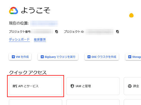
Task: Open the IAM と管理 card
Action: coord(93,86)
